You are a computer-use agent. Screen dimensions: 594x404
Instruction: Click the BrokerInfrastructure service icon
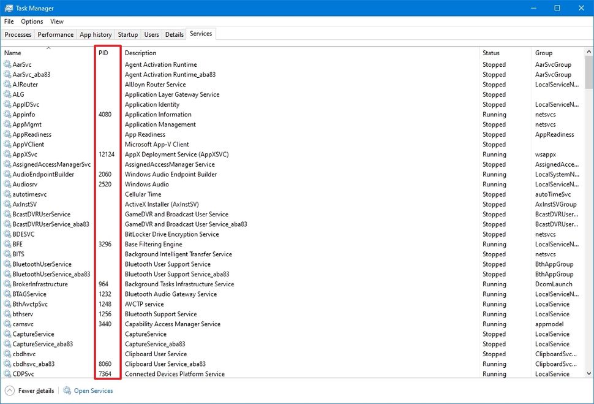(x=9, y=284)
